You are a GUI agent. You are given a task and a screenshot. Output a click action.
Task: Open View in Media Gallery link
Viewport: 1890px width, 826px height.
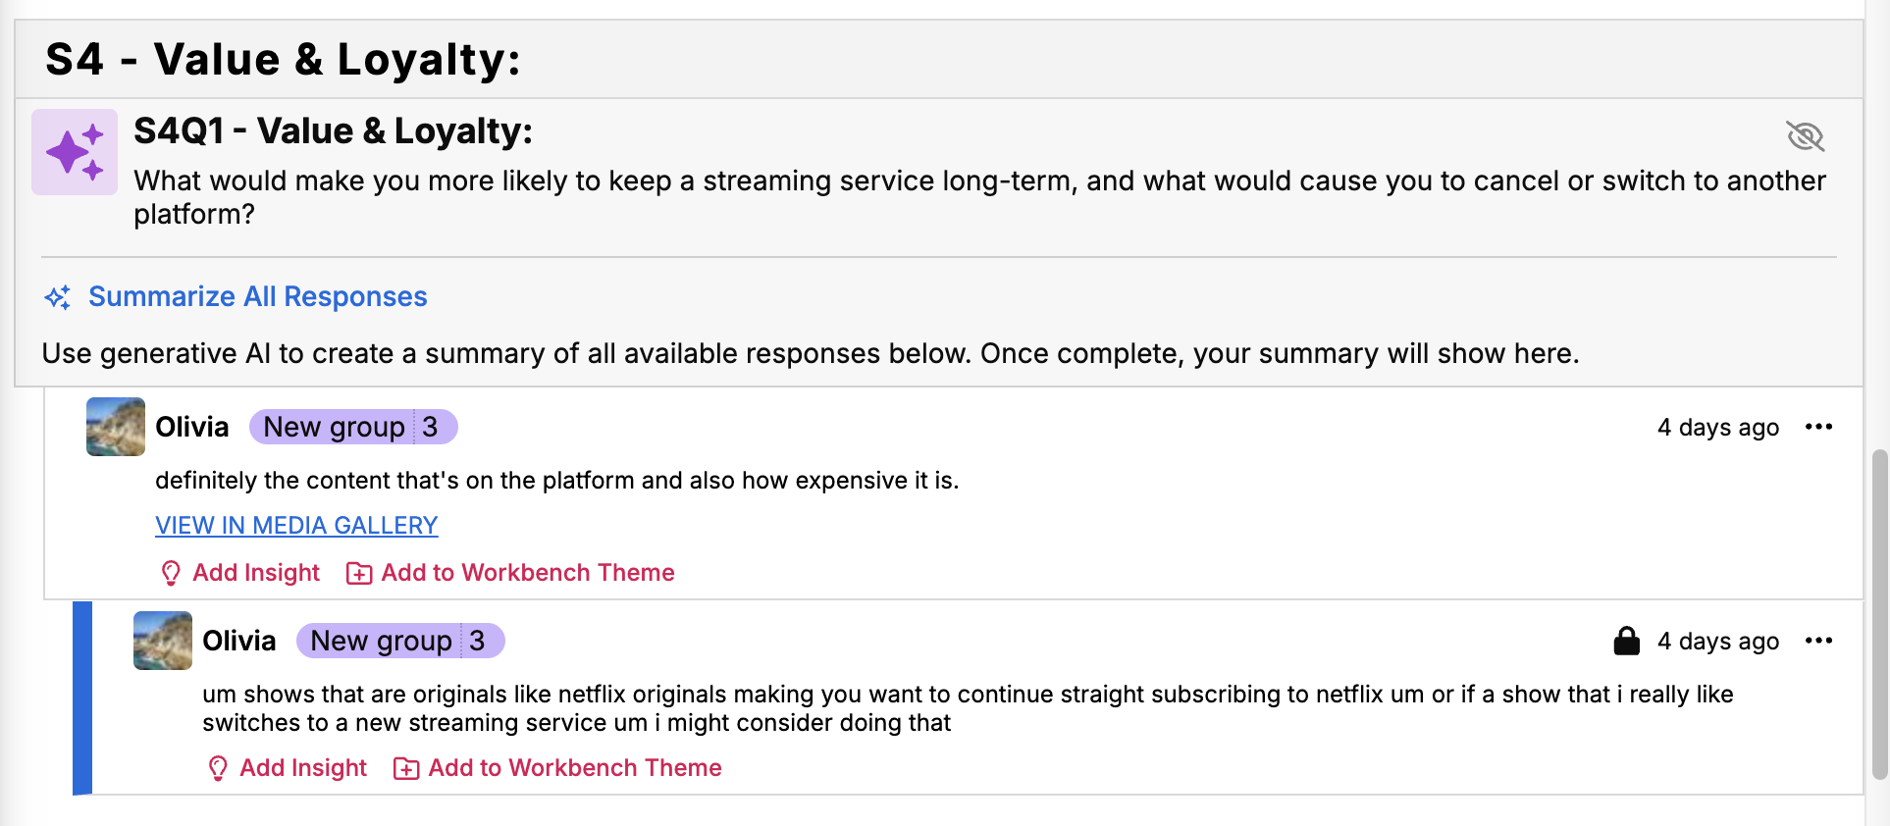(296, 526)
